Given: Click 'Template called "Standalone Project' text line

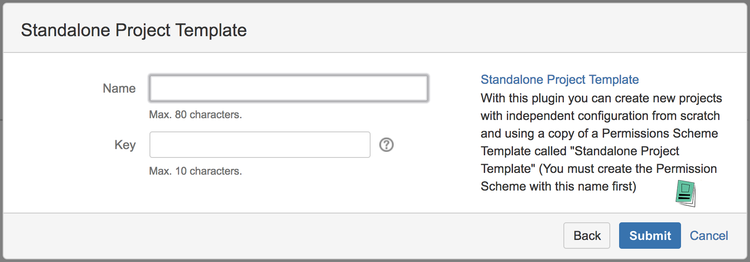Looking at the screenshot, I should (580, 151).
